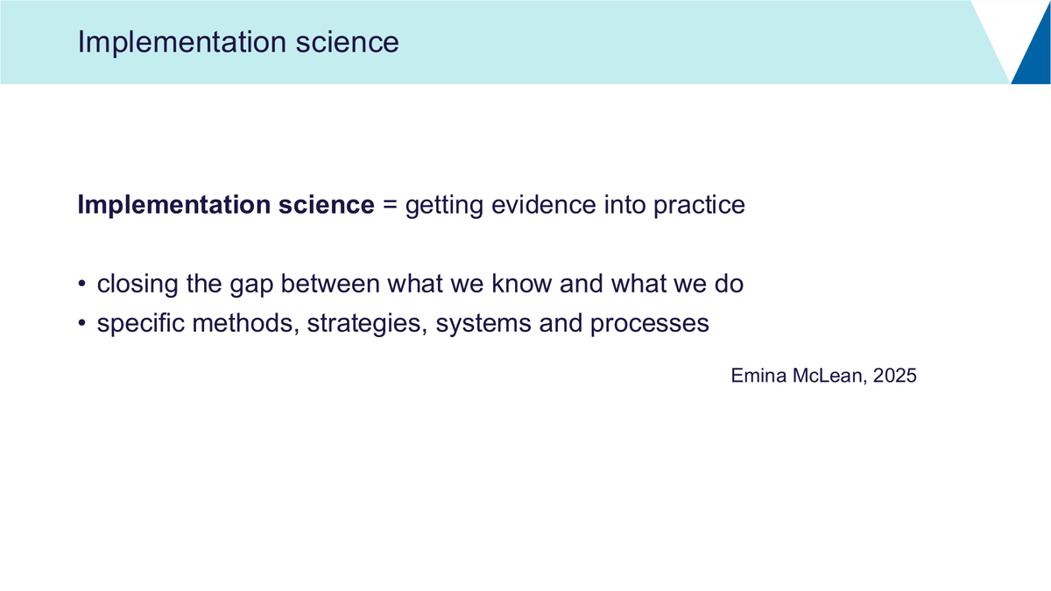Screen dimensions: 1051x591
Task: Click the equals sign after the bold term
Action: coord(390,207)
